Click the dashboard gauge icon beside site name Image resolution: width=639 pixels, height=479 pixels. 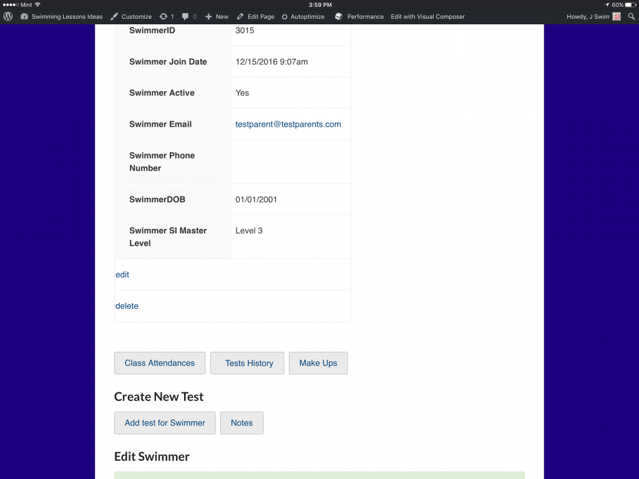coord(24,17)
